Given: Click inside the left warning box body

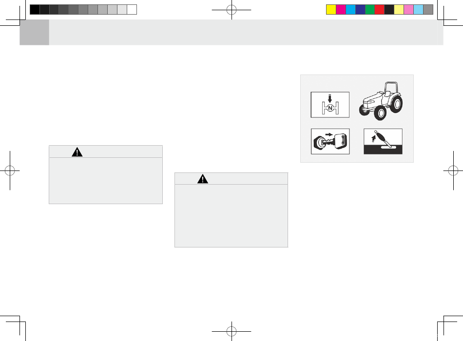Looking at the screenshot, I should pos(106,181).
